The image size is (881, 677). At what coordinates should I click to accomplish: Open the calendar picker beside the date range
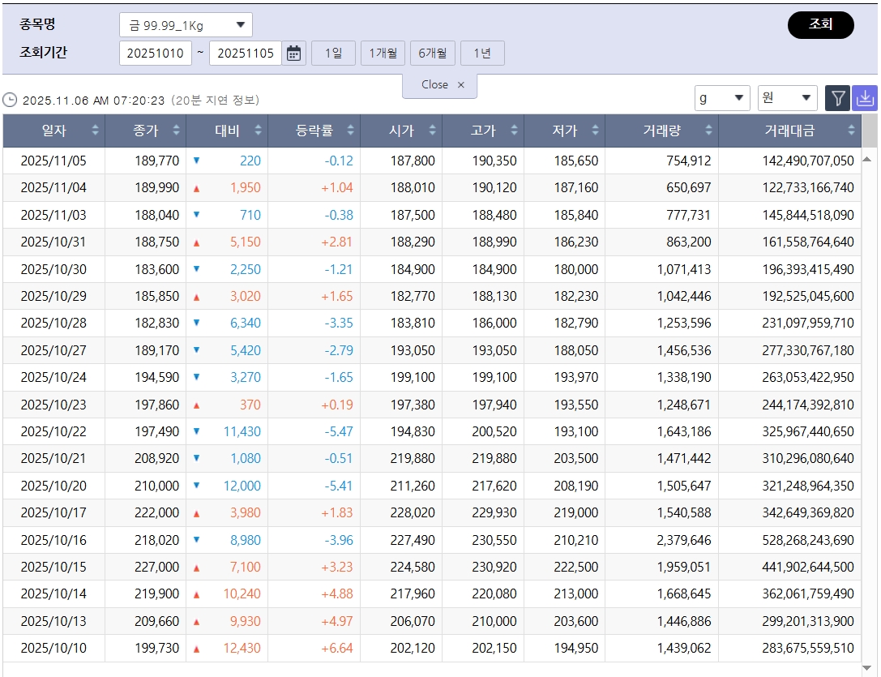point(293,52)
